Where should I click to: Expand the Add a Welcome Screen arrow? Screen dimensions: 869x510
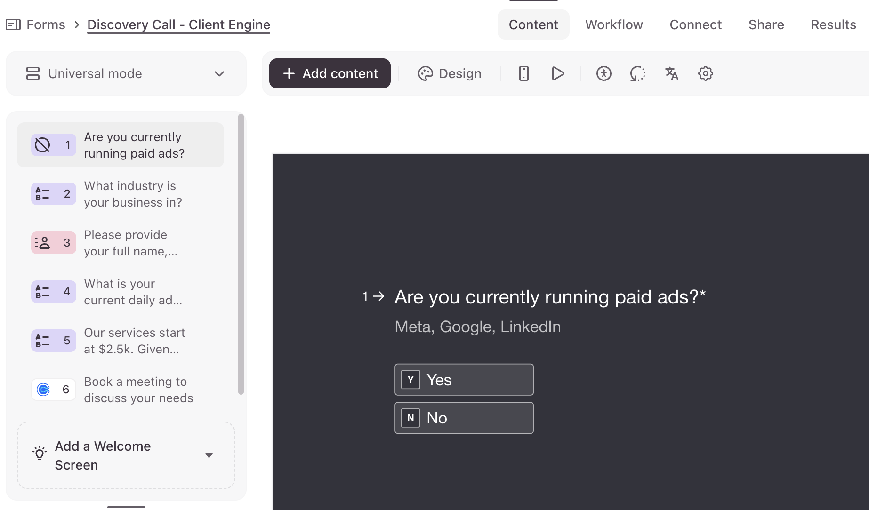(209, 455)
